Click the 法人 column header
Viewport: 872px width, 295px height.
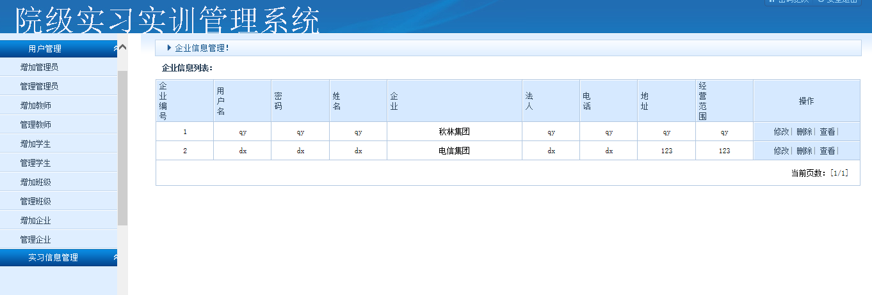point(551,100)
